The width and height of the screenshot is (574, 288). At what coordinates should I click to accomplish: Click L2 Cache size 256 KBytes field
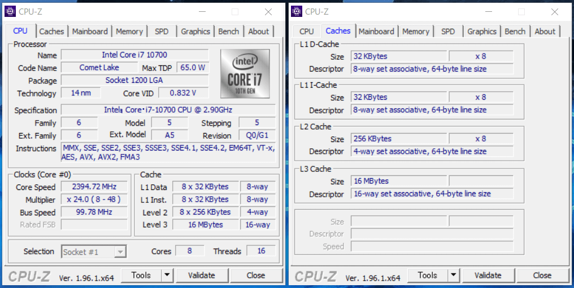pos(399,139)
